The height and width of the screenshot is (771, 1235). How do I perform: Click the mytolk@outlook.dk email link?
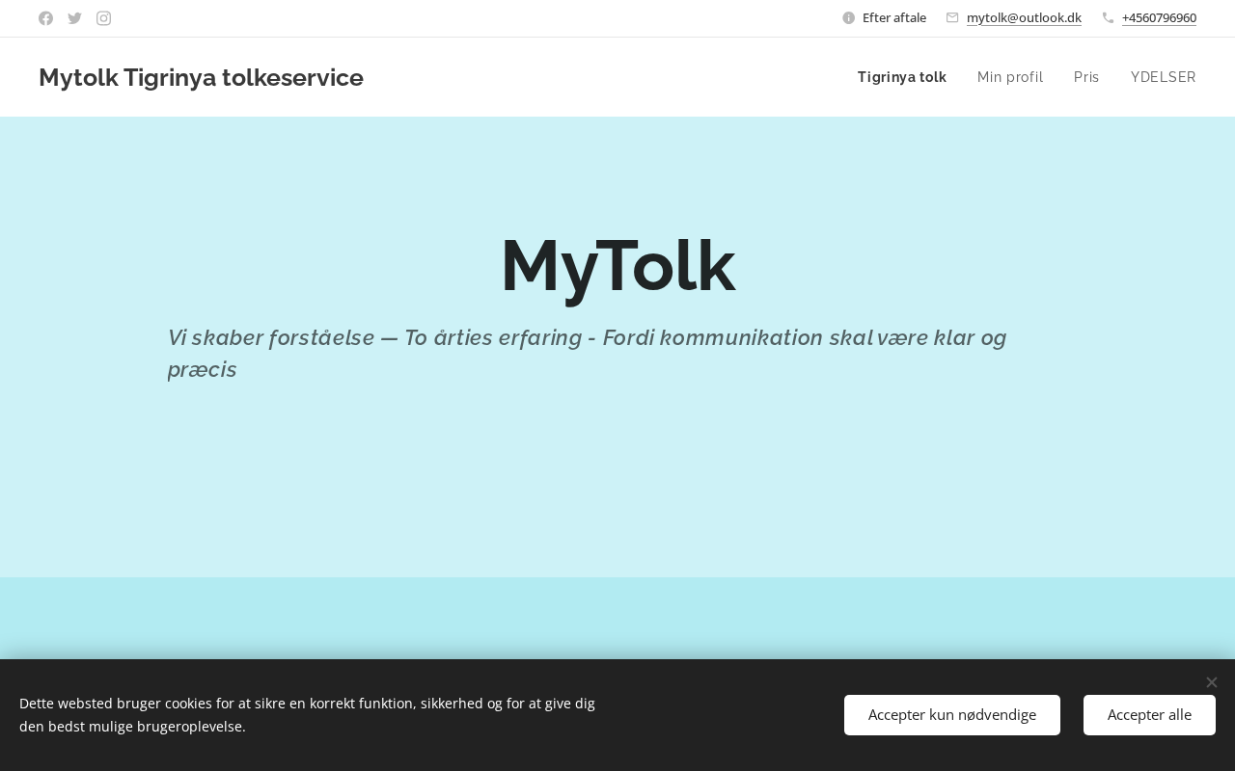[1024, 18]
